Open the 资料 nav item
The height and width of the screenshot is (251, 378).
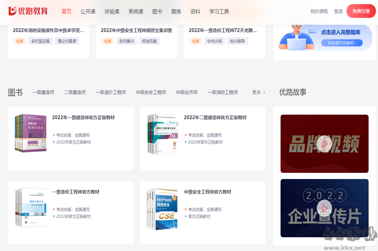(195, 11)
